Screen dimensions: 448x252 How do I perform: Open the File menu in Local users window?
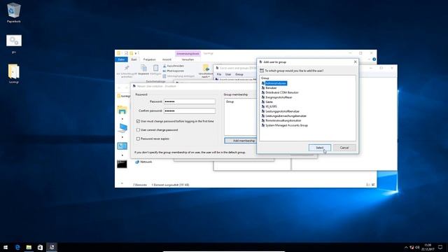point(219,74)
